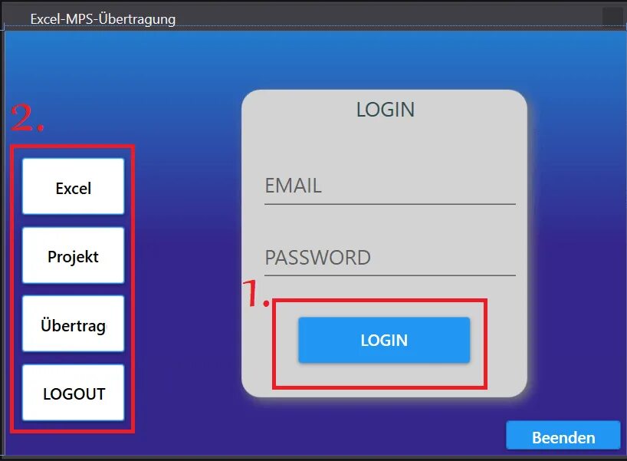This screenshot has width=627, height=461.
Task: Quit the app with the Beenden button
Action: coord(563,436)
